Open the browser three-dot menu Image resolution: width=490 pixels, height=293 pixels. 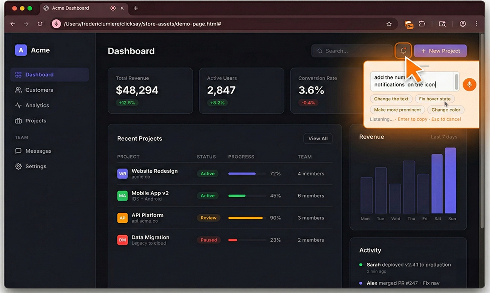[x=477, y=24]
